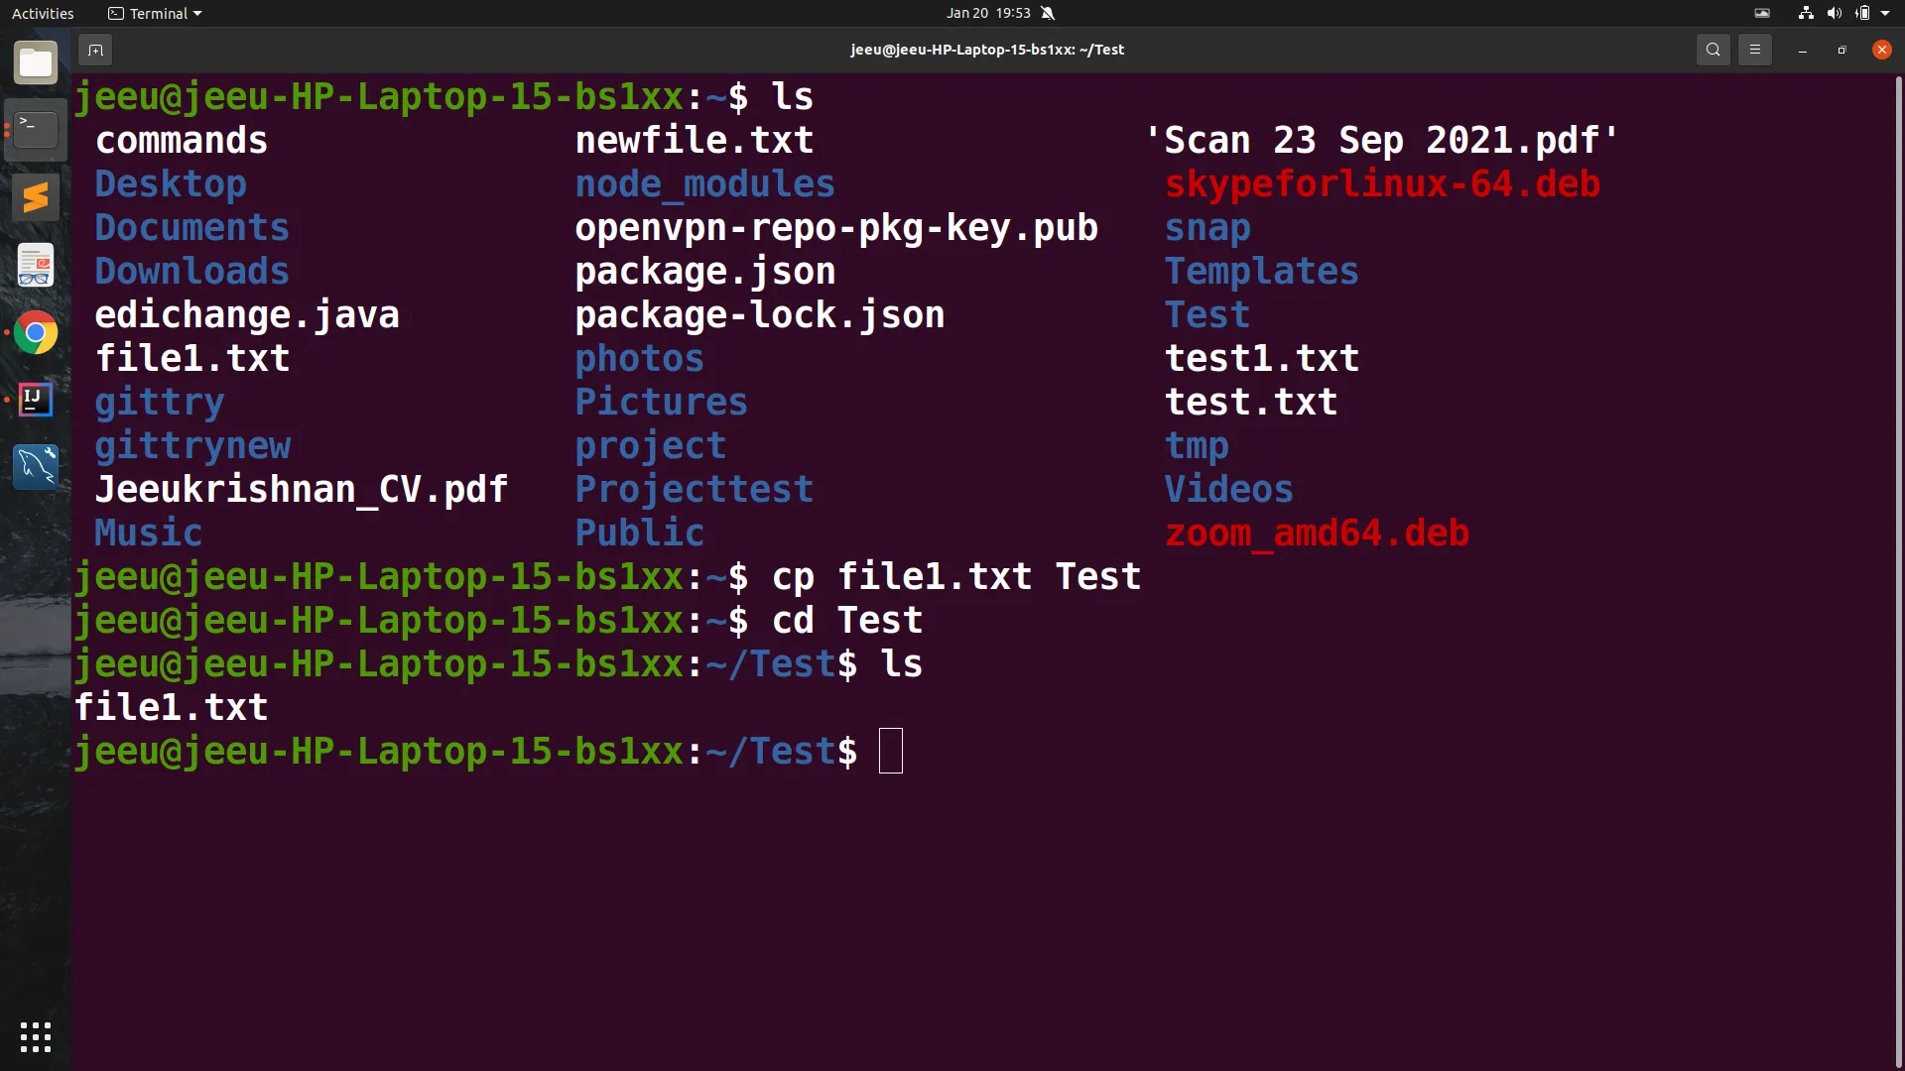The image size is (1905, 1071).
Task: Click the 'node_modules' directory name
Action: 705,183
